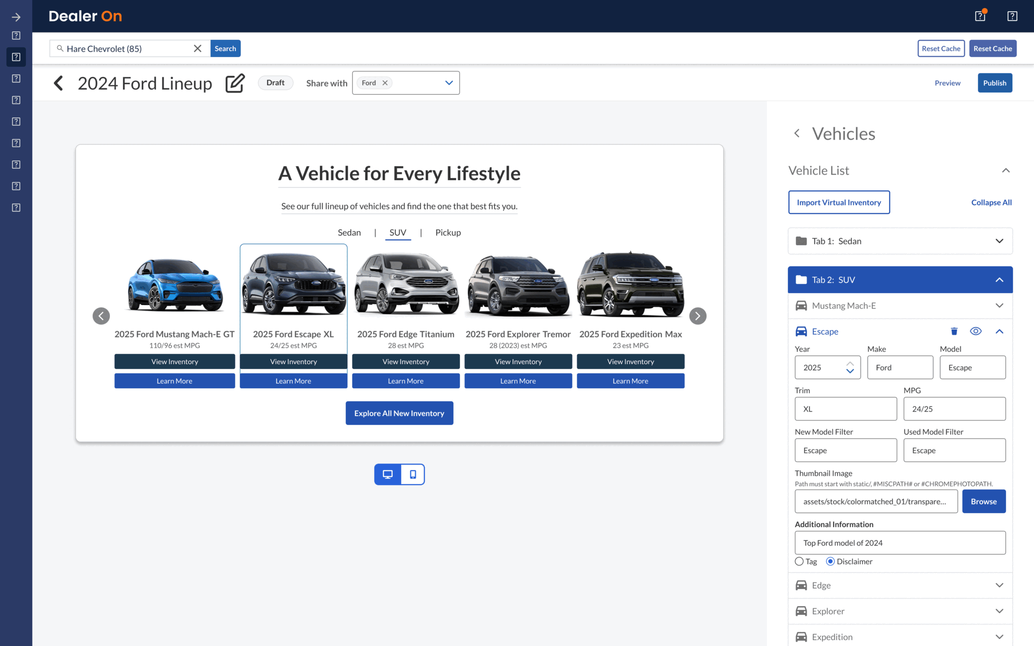Remove the Ford tag from Share with
Viewport: 1034px width, 646px height.
coord(385,83)
